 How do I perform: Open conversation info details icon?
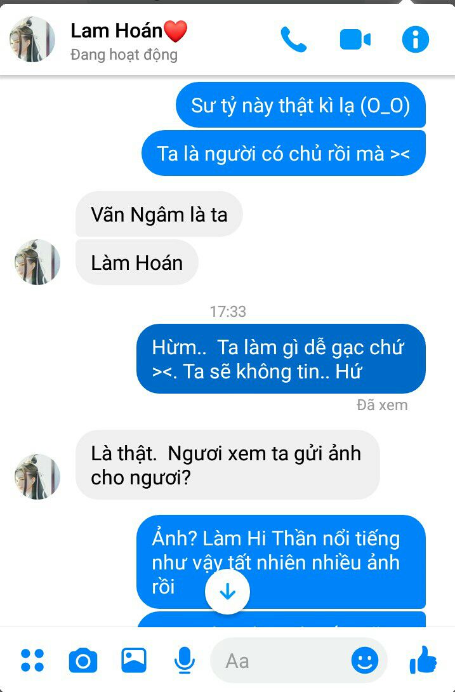pos(415,39)
